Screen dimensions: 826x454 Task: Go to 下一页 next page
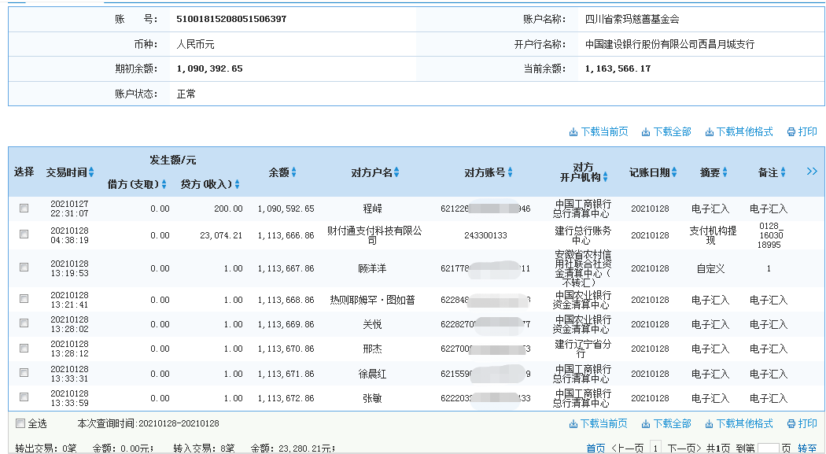tap(684, 448)
